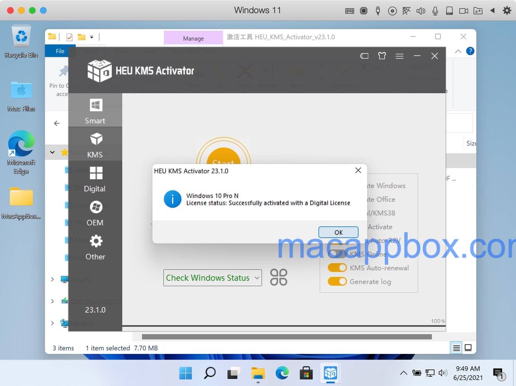
Task: Click the Pin to Quick access icon
Action: coord(64,71)
